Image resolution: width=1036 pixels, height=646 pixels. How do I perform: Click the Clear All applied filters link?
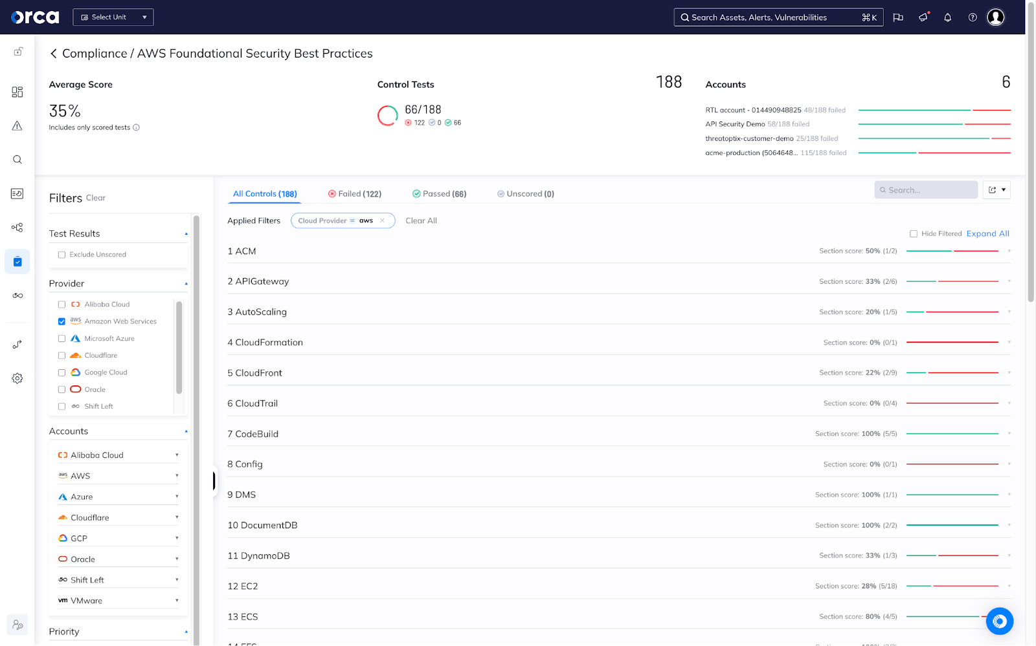click(420, 221)
